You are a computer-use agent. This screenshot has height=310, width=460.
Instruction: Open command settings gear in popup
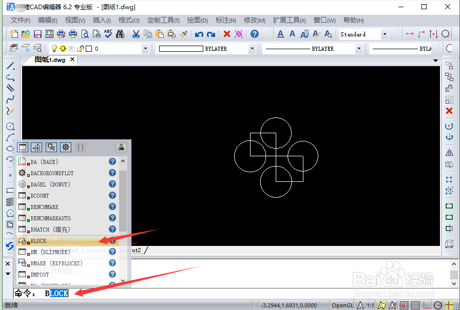pyautogui.click(x=65, y=147)
